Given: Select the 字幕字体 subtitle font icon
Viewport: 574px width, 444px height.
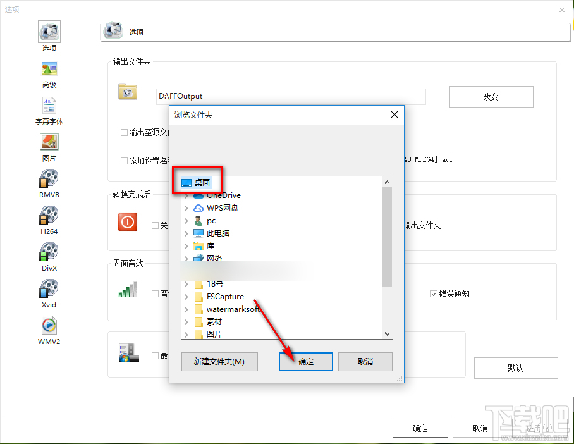Looking at the screenshot, I should 49,106.
